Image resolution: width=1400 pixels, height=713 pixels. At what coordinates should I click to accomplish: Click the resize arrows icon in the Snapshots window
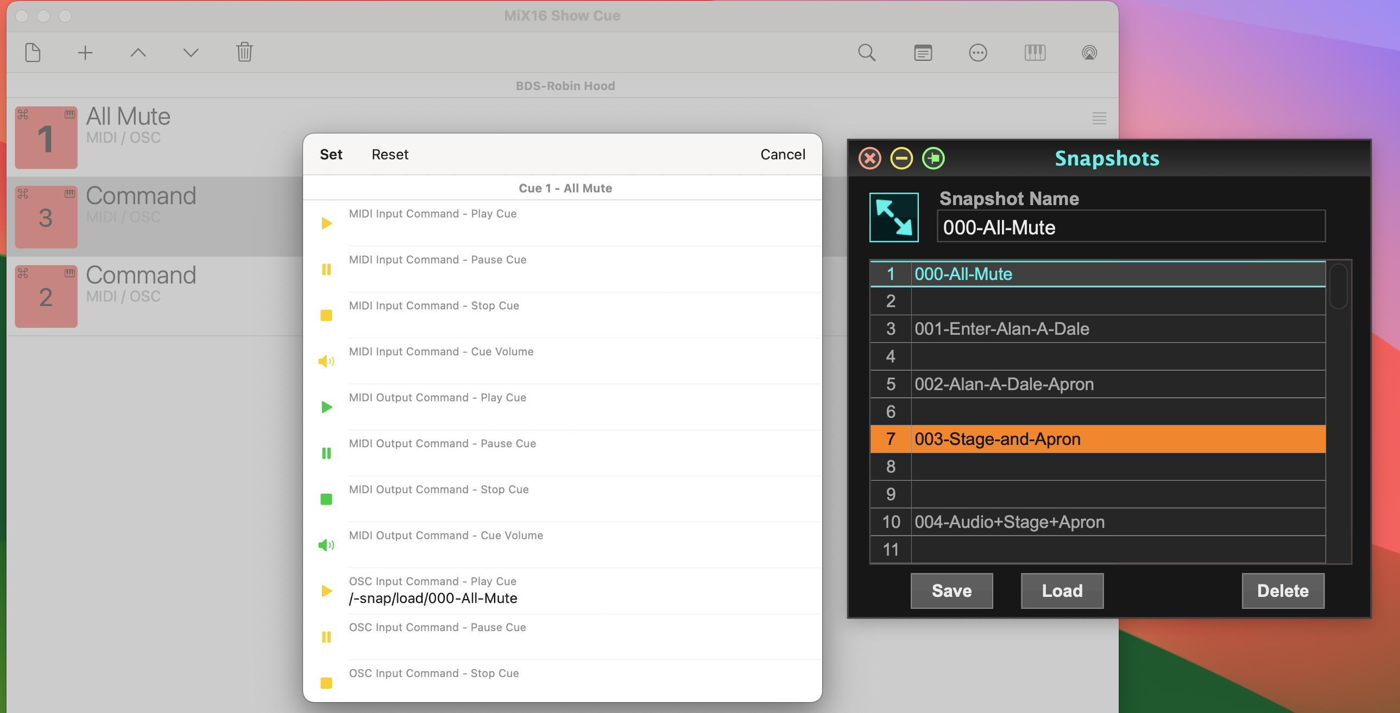pos(893,216)
